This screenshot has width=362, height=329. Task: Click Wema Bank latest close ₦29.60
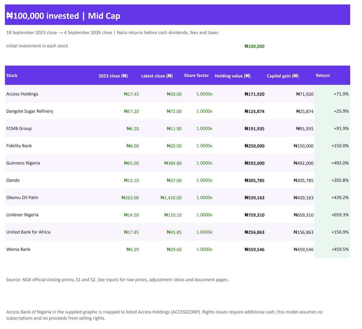174,249
